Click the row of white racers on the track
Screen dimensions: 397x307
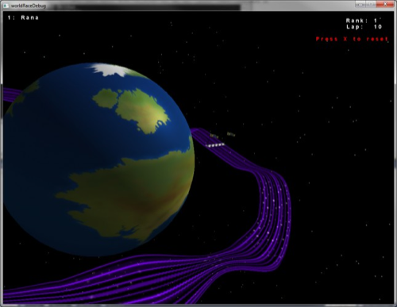click(x=215, y=145)
